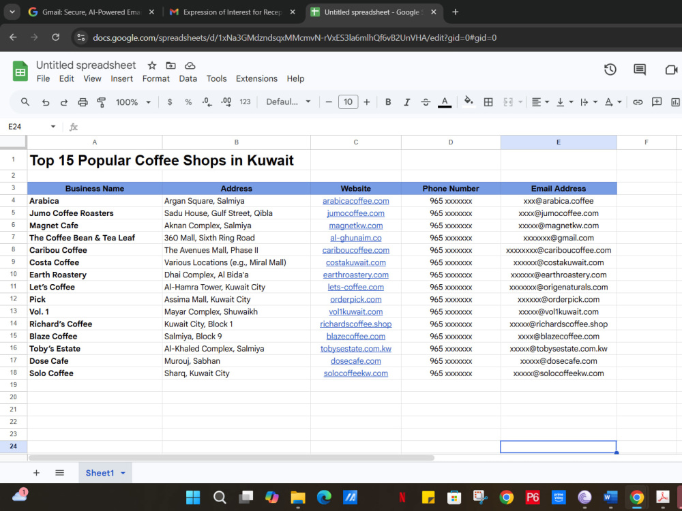This screenshot has width=682, height=511.
Task: Open the Insert menu
Action: 122,78
